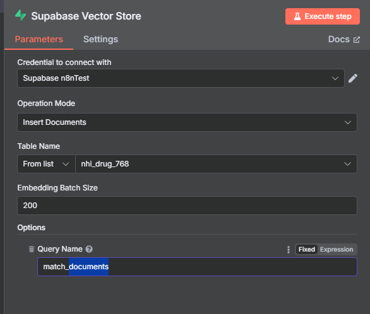Image resolution: width=370 pixels, height=314 pixels.
Task: Click the Operation Mode label
Action: pos(46,103)
